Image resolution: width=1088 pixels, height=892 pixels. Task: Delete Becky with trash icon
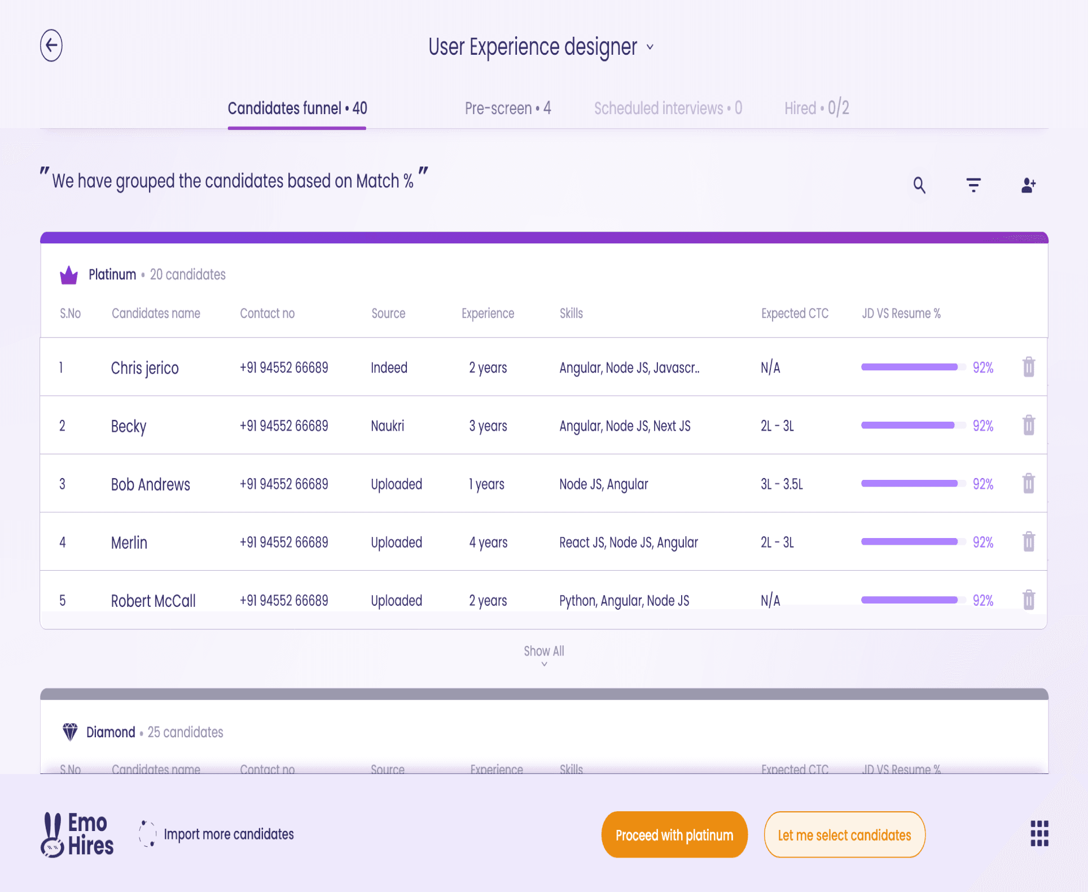tap(1028, 425)
